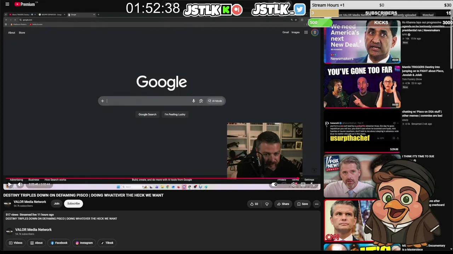The width and height of the screenshot is (453, 254).
Task: Open channel About link in description
Action: (x=36, y=243)
